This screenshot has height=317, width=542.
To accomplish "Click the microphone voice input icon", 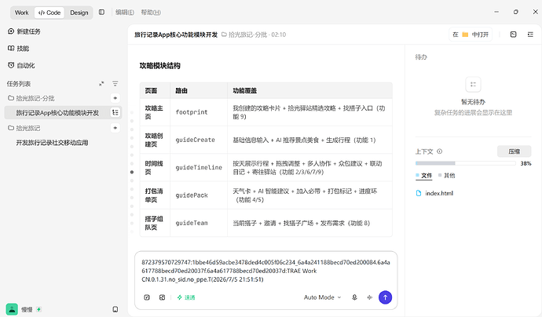I will pyautogui.click(x=354, y=297).
